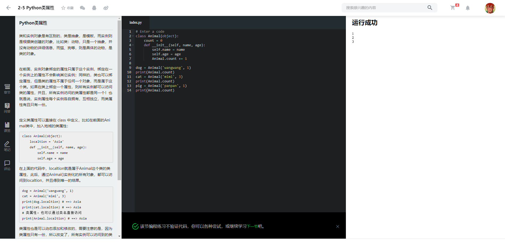Viewport: 505px width, 245px height.
Task: Open the 课签 sidebar icon
Action: pos(7,127)
